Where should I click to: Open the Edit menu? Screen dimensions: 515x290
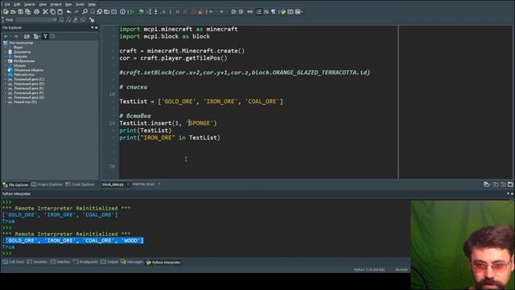click(17, 4)
